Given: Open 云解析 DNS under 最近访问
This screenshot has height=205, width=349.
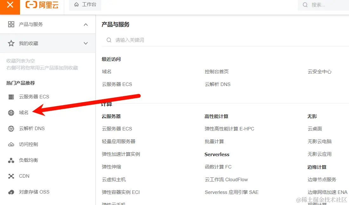Looking at the screenshot, I should click(218, 84).
